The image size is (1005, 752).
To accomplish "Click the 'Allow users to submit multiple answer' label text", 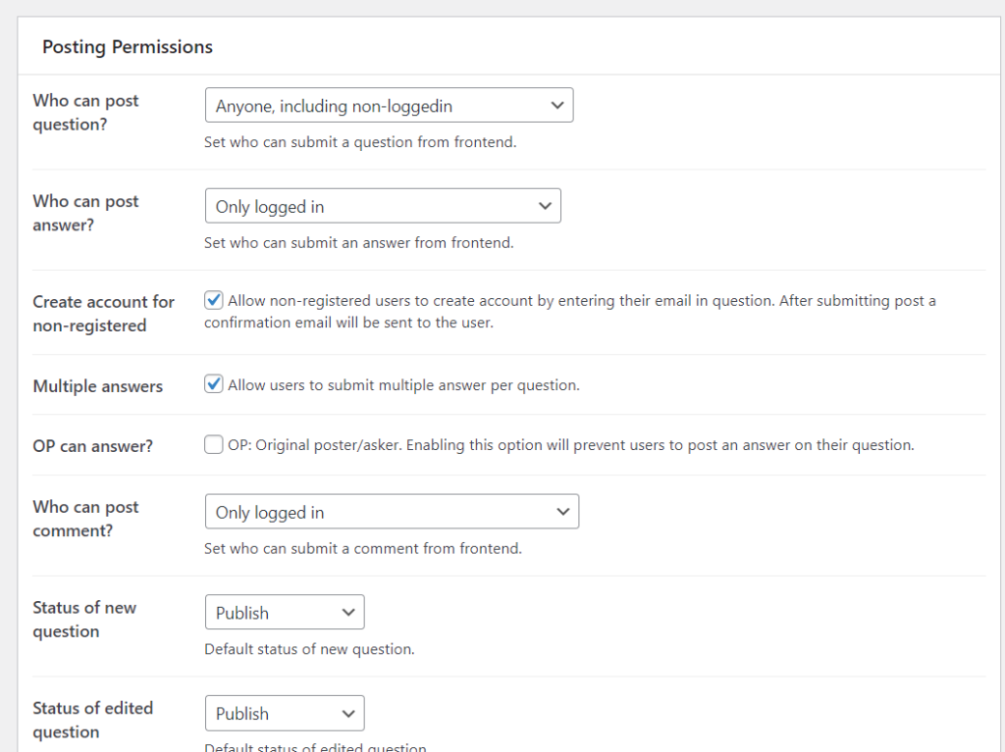I will tap(403, 385).
